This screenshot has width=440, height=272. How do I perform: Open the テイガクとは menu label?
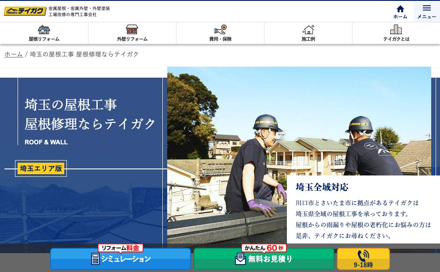[396, 39]
